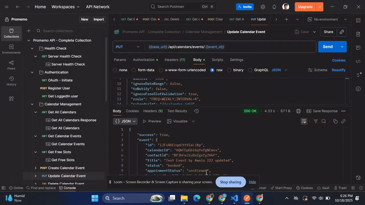
Task: Click Stop sharing in Loom banner
Action: [x=231, y=182]
